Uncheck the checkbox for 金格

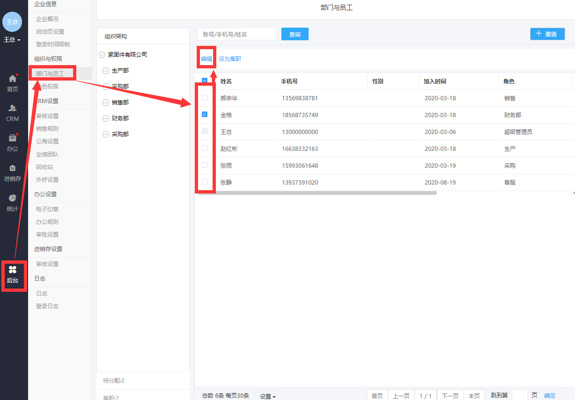pos(205,114)
